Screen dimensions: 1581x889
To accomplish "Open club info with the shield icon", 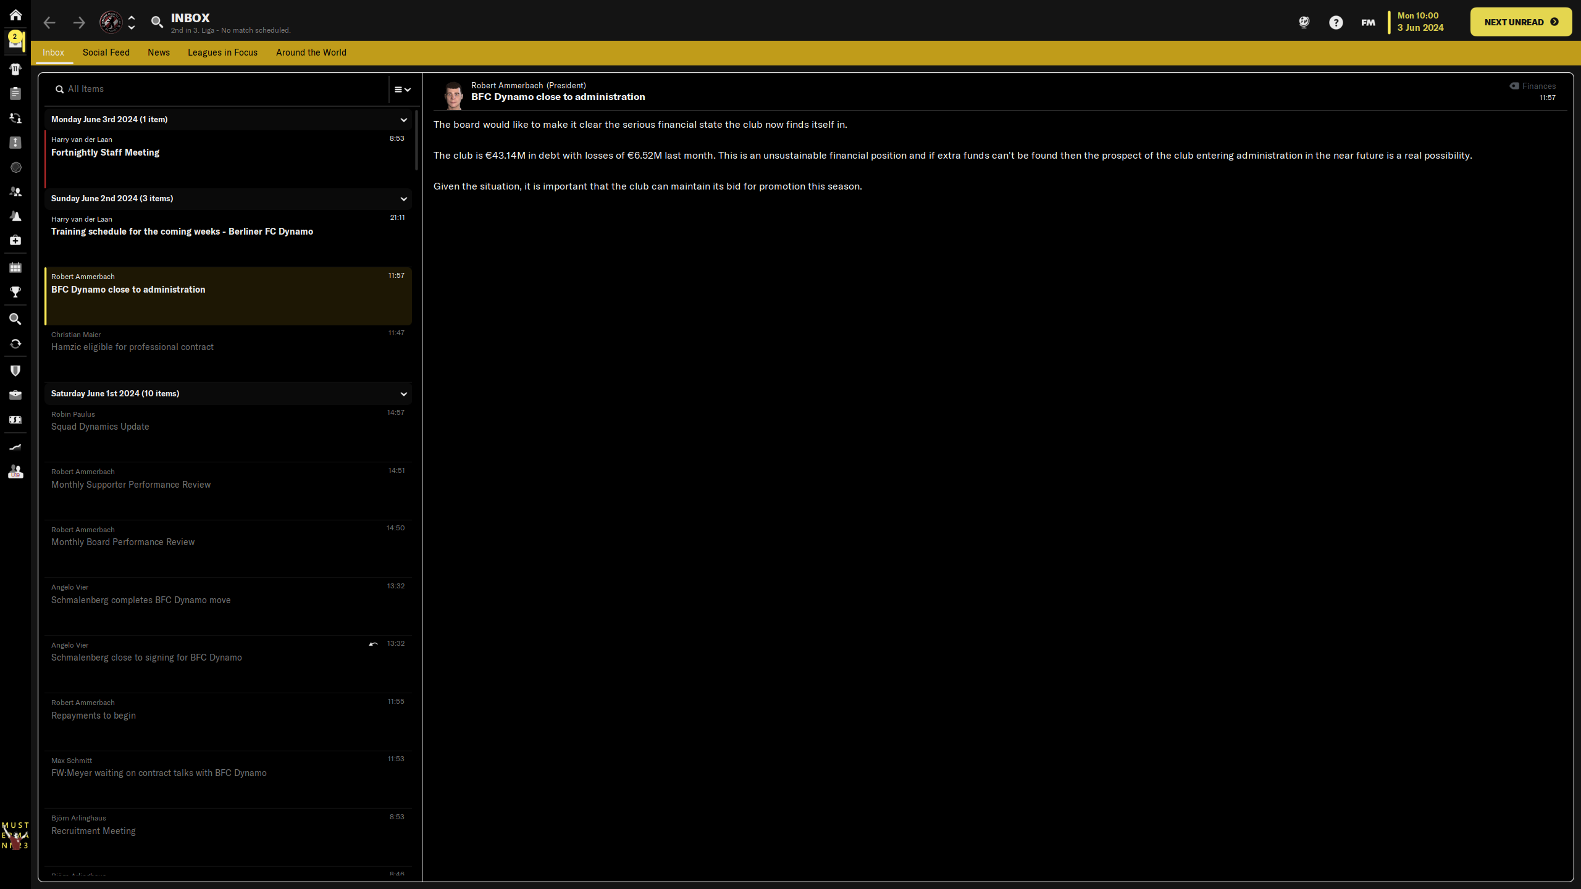I will [x=15, y=370].
